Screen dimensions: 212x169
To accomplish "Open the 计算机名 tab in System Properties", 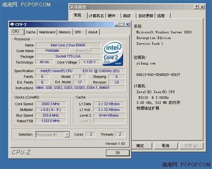I will tap(96, 16).
